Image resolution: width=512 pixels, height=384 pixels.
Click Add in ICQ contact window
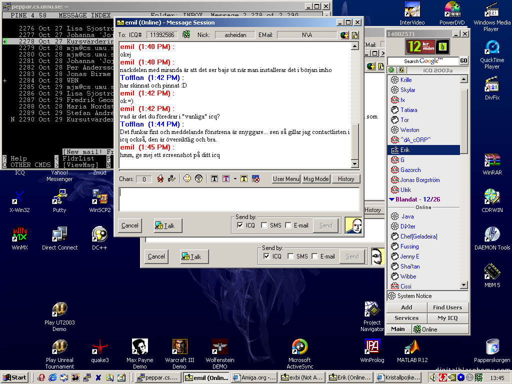click(x=406, y=307)
